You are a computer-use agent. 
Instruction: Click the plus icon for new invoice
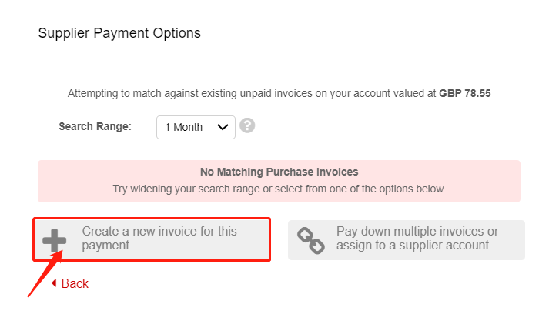tap(54, 240)
